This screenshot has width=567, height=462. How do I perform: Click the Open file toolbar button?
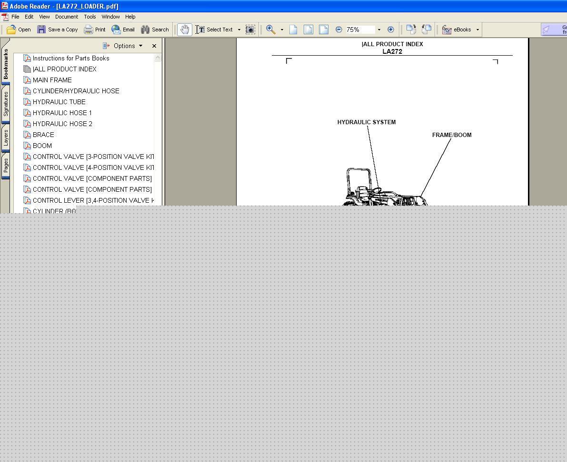19,29
